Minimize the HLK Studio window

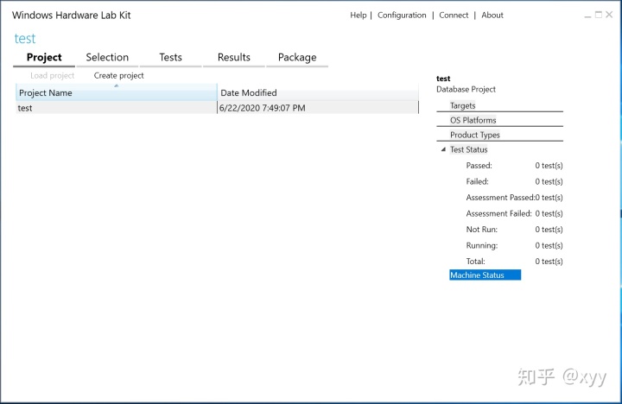coord(587,16)
